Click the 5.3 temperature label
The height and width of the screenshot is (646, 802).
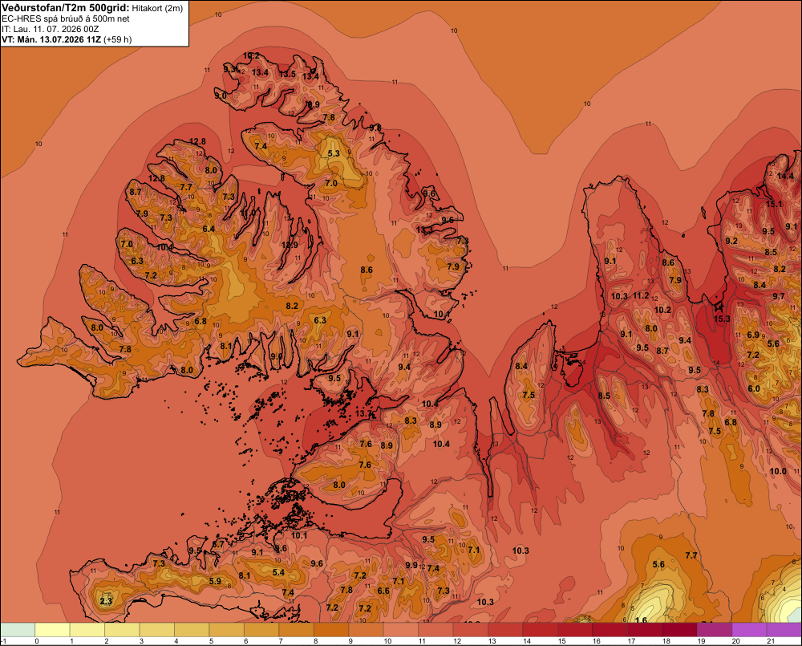(x=334, y=153)
